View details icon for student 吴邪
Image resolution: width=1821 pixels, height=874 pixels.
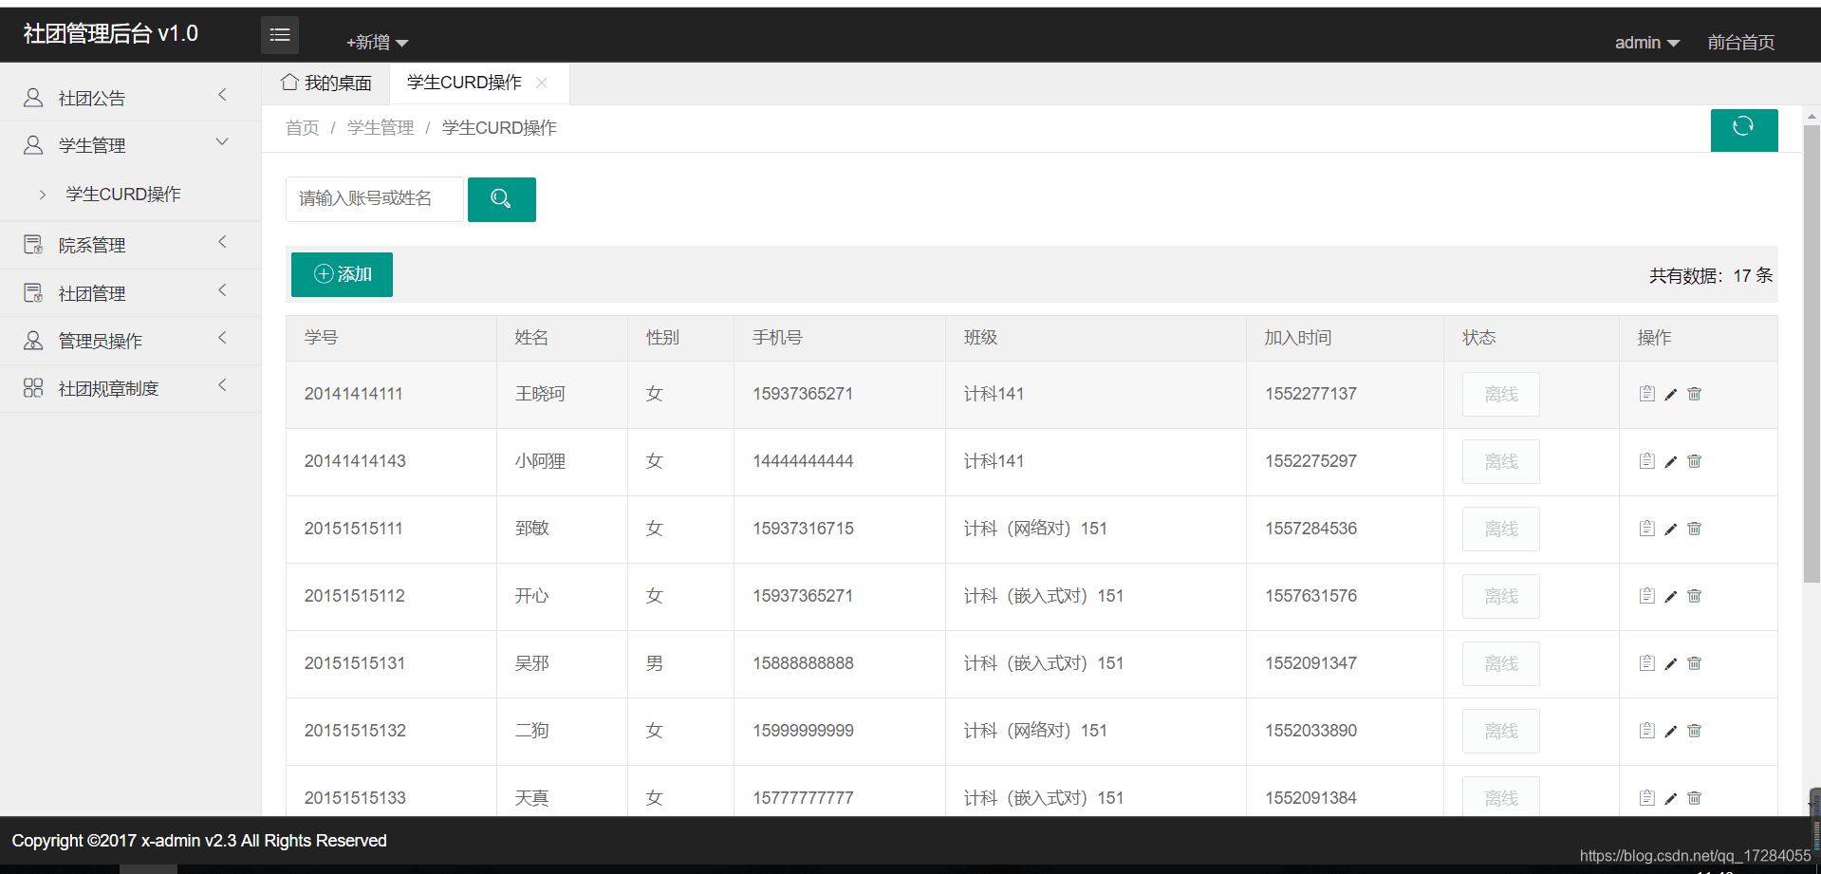coord(1647,663)
